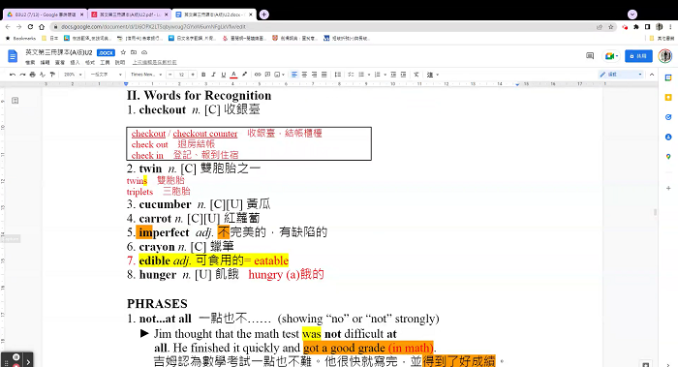Open the highlight color pen tool
The width and height of the screenshot is (678, 367).
[x=244, y=75]
